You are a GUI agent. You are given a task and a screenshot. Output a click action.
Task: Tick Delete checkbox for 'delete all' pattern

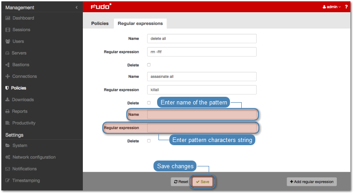(149, 65)
